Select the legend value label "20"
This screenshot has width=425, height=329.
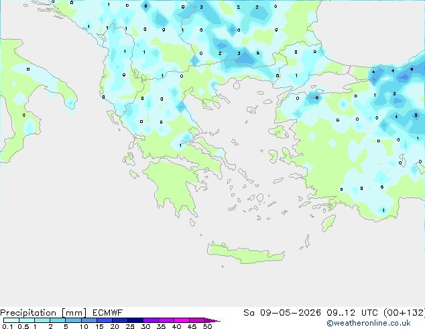point(115,326)
